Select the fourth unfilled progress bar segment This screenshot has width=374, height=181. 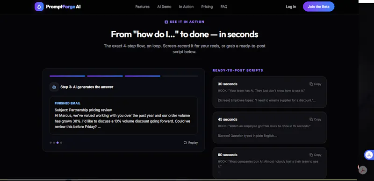point(180,76)
